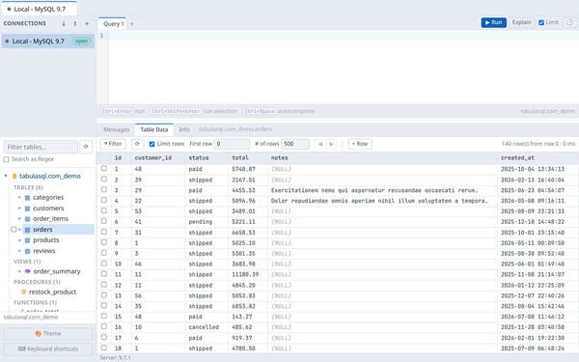The height and width of the screenshot is (362, 579).
Task: Click the restock_product procedure icon
Action: click(23, 292)
